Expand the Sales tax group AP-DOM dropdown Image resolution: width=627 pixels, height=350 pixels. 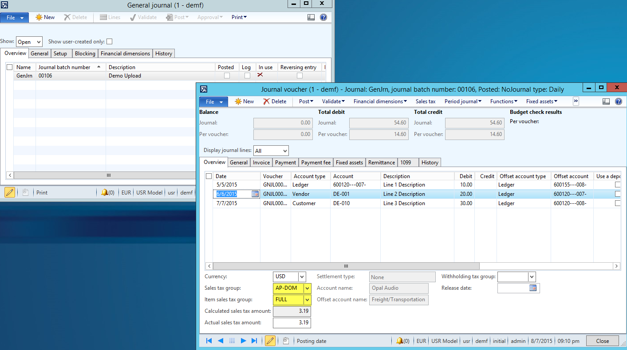[307, 288]
